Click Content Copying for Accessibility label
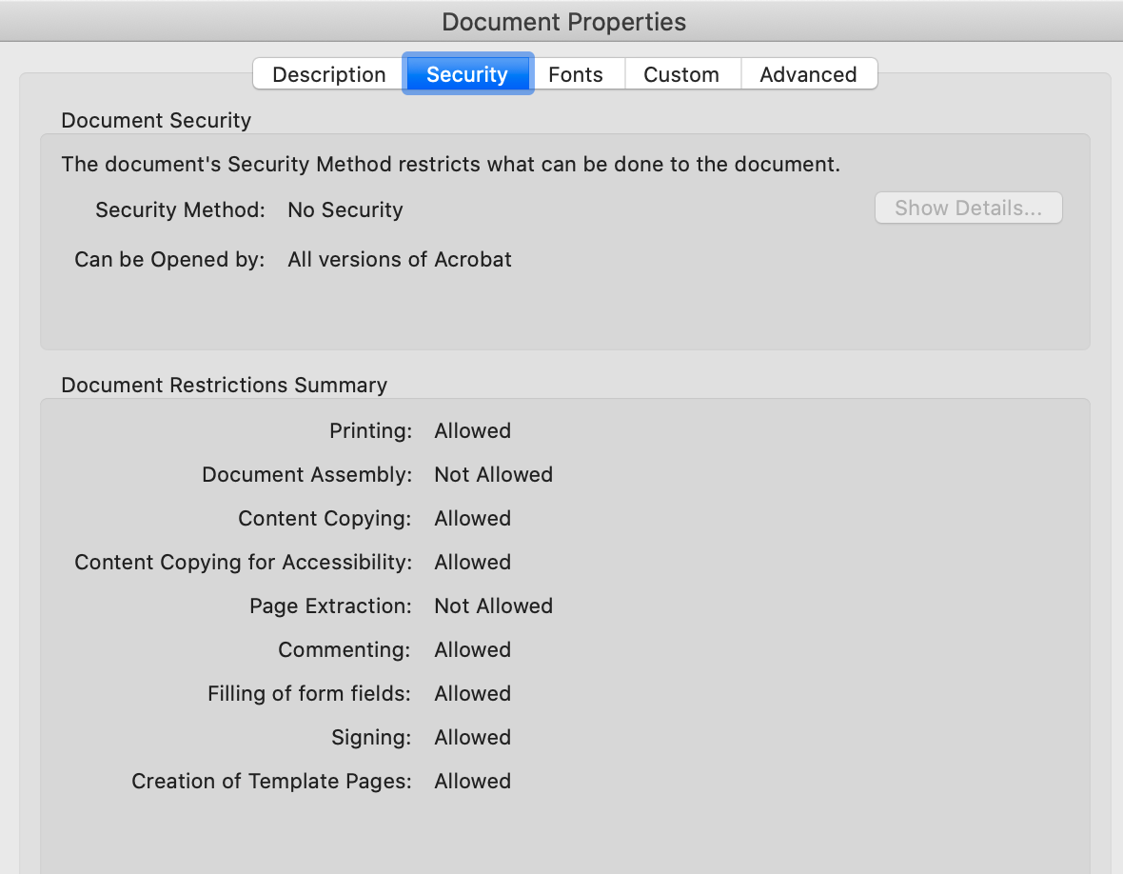The image size is (1123, 874). (x=243, y=562)
